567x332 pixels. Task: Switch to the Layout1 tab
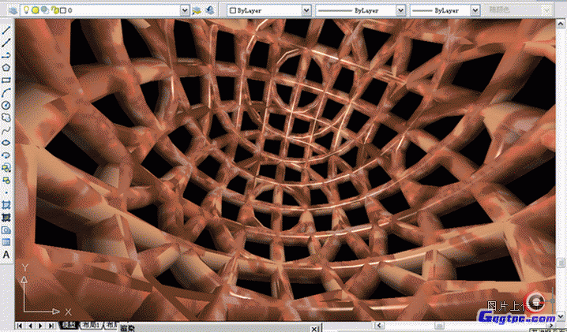click(90, 325)
